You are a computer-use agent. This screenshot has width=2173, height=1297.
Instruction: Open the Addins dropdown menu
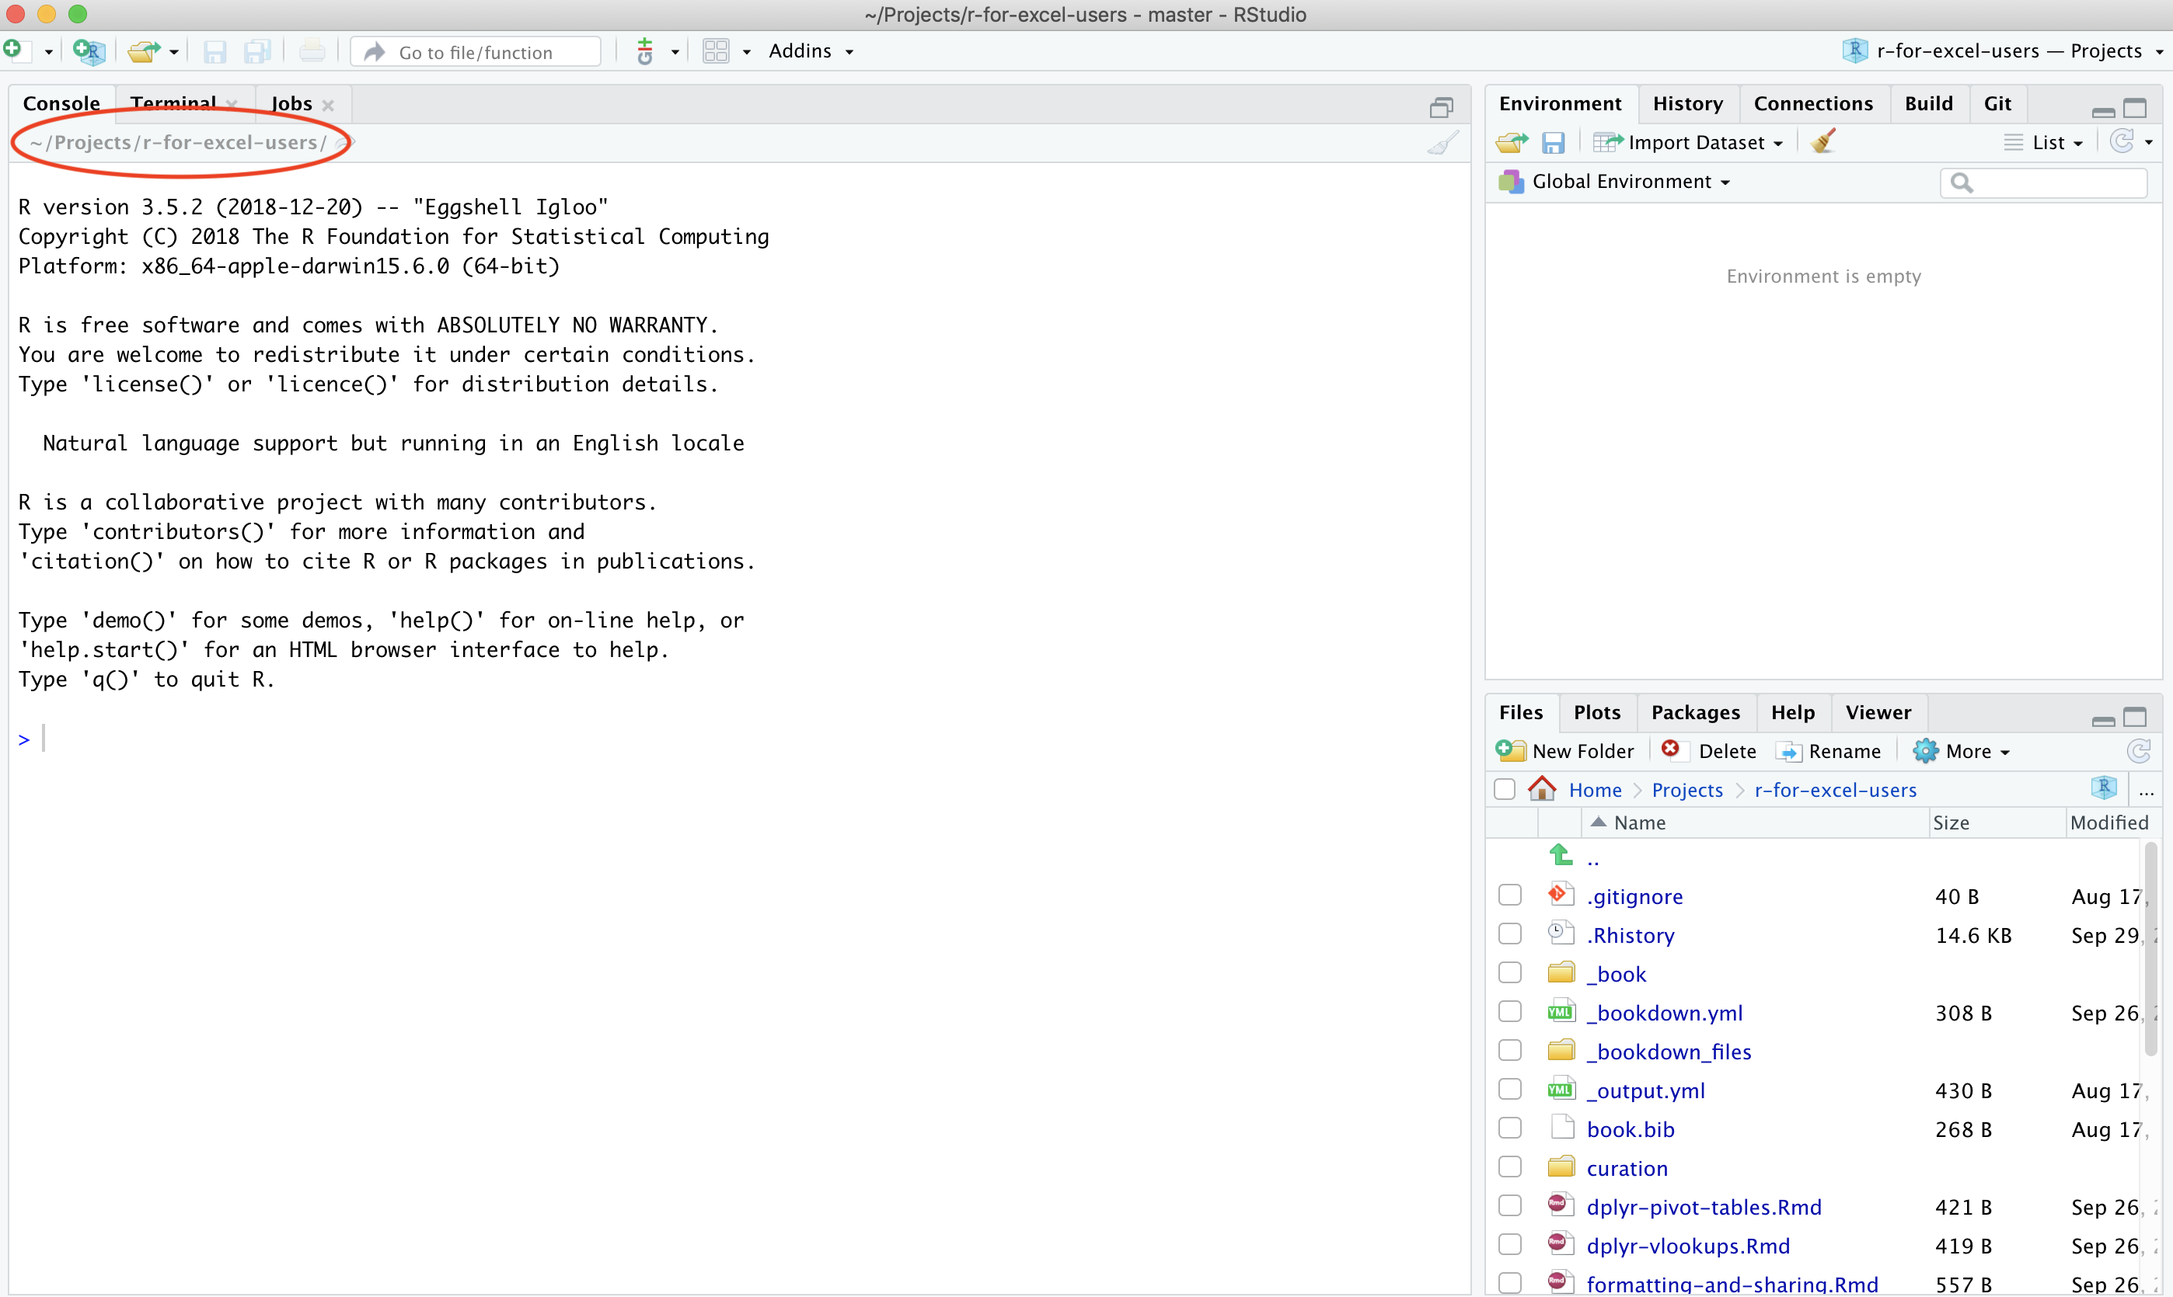(x=811, y=51)
